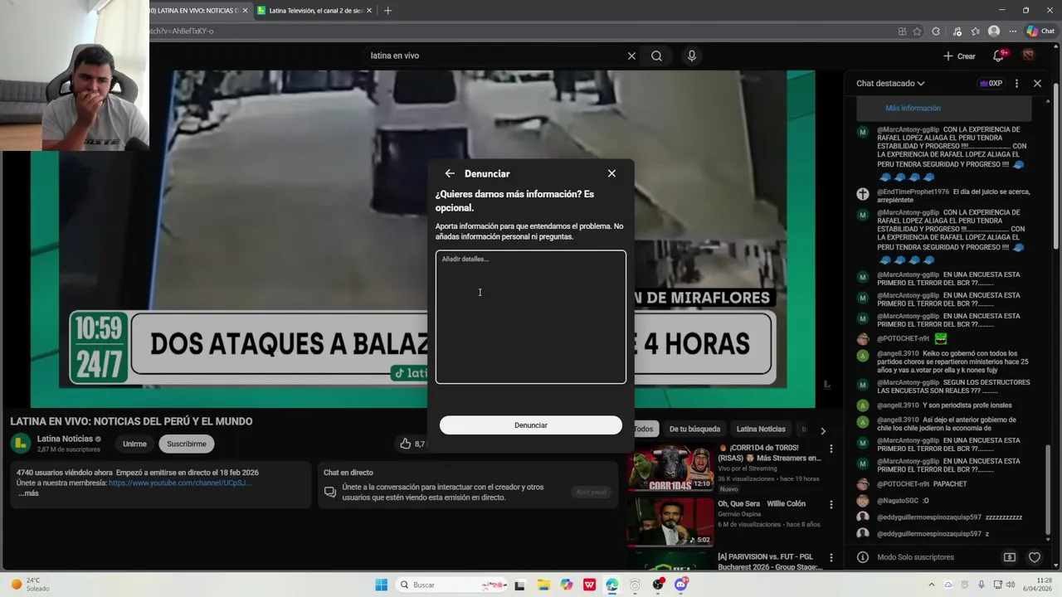Open YouTube notifications bell
Viewport: 1062px width, 597px height.
[x=998, y=56]
